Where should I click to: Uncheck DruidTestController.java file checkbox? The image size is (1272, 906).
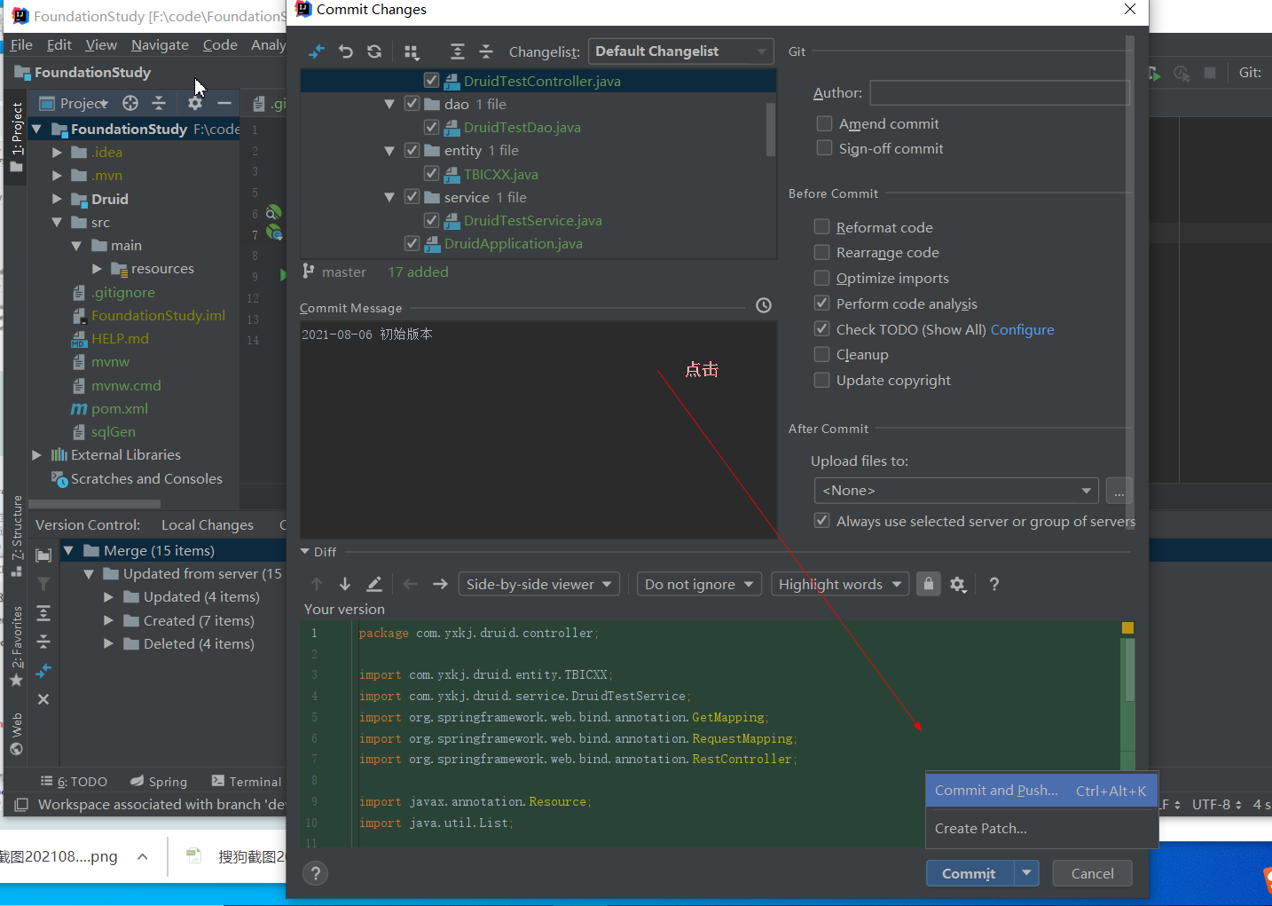[432, 81]
